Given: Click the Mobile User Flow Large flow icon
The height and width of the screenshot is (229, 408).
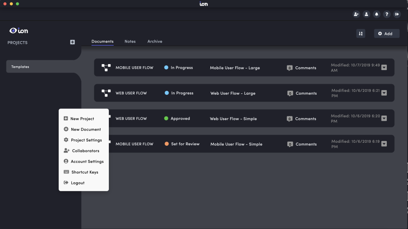Looking at the screenshot, I should (x=106, y=68).
